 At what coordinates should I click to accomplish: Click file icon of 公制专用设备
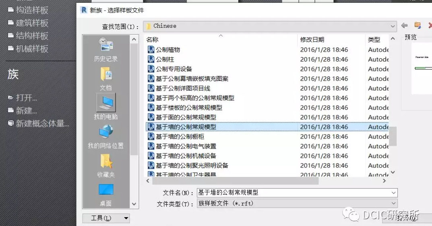(x=151, y=69)
